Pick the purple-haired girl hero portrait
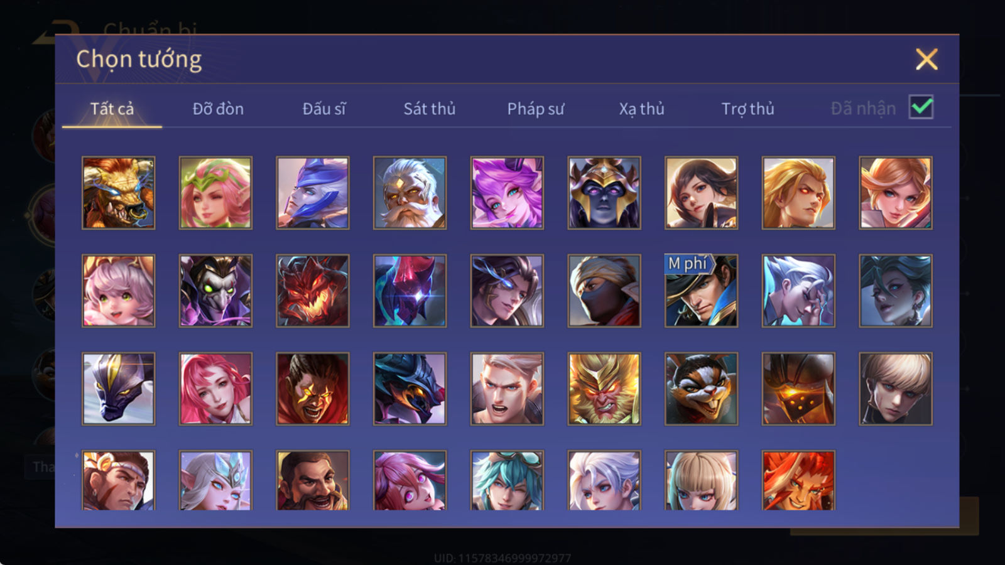This screenshot has height=565, width=1005. [x=507, y=193]
